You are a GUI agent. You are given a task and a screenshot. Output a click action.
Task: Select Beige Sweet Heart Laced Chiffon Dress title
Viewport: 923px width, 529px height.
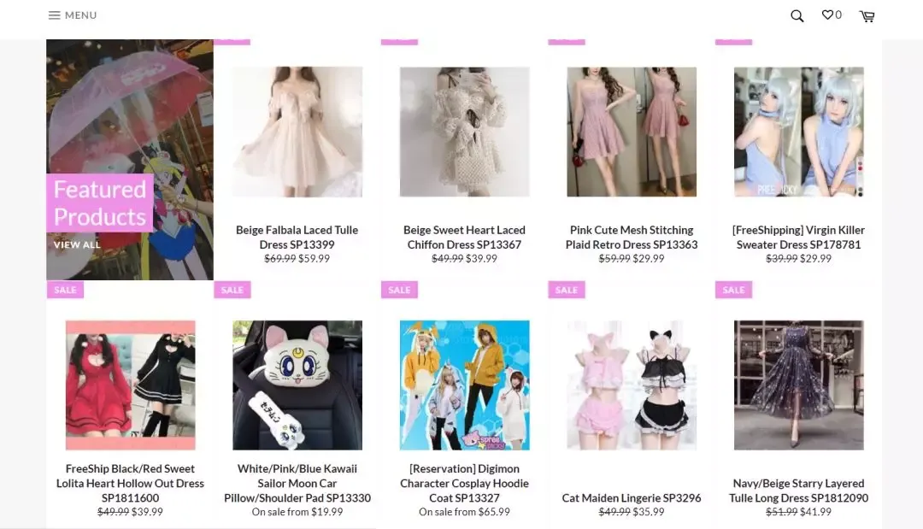point(464,237)
